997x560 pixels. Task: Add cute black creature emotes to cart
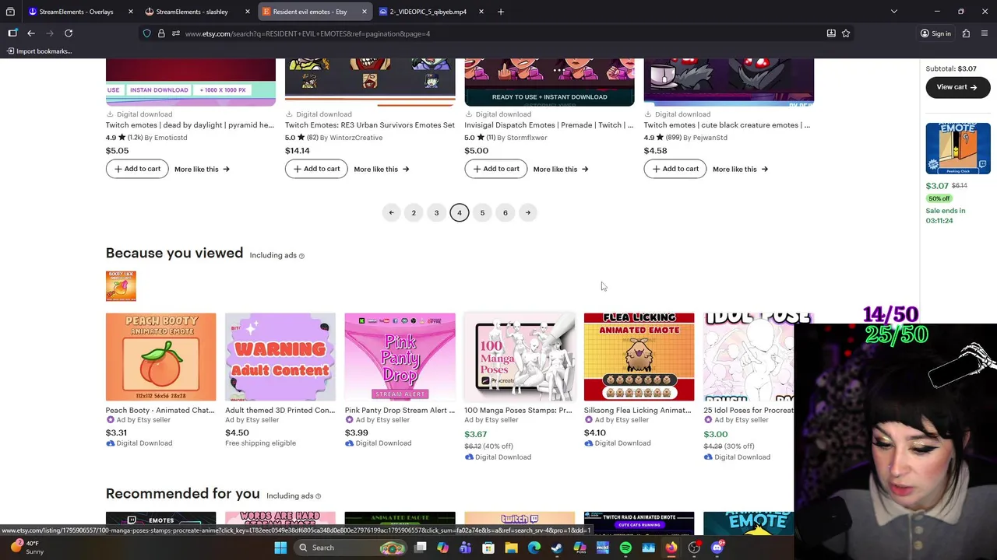click(x=675, y=169)
